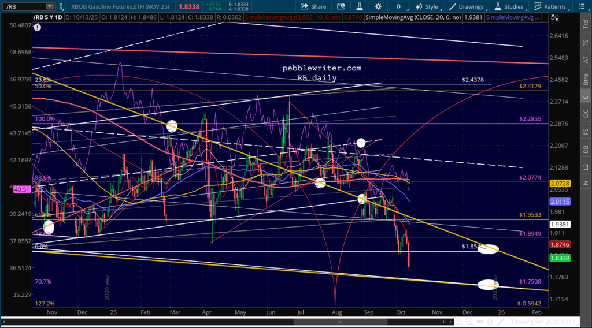The width and height of the screenshot is (592, 328).
Task: Click scrollbar right arrow at bottom
Action: [x=450, y=322]
